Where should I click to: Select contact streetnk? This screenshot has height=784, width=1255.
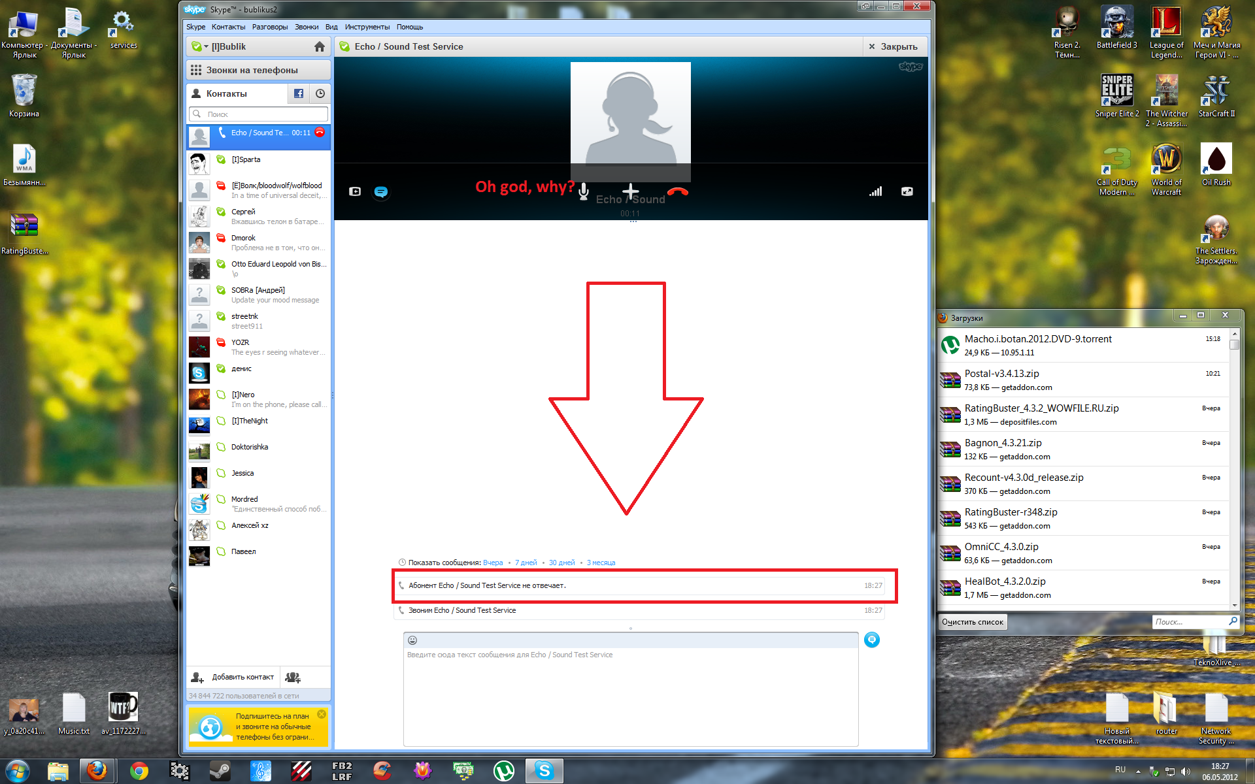[x=259, y=320]
